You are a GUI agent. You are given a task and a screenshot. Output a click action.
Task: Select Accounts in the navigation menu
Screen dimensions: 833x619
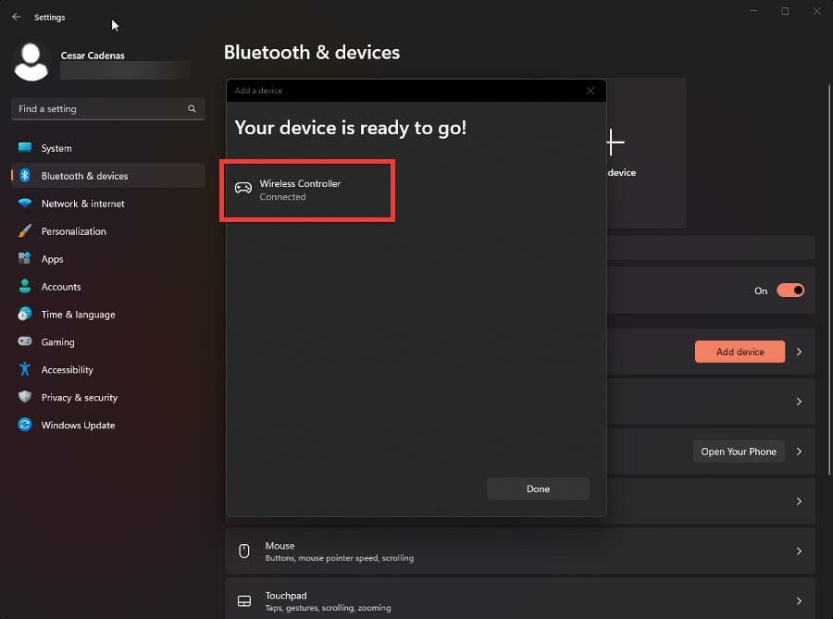59,287
